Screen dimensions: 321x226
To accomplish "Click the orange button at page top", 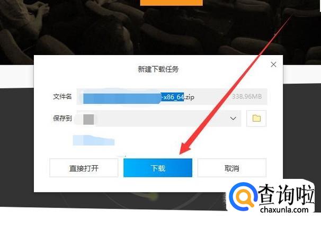I will pos(171,3).
